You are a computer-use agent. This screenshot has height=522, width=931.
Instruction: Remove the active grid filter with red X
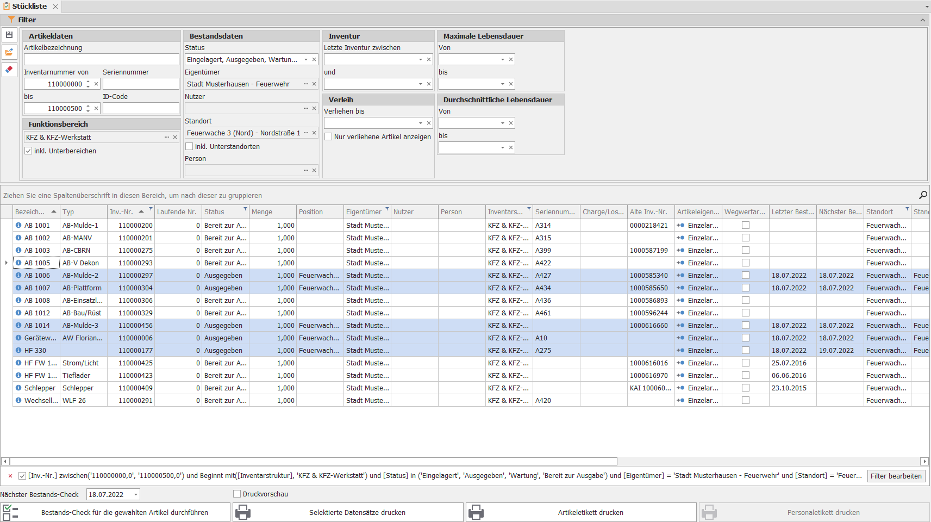point(10,476)
